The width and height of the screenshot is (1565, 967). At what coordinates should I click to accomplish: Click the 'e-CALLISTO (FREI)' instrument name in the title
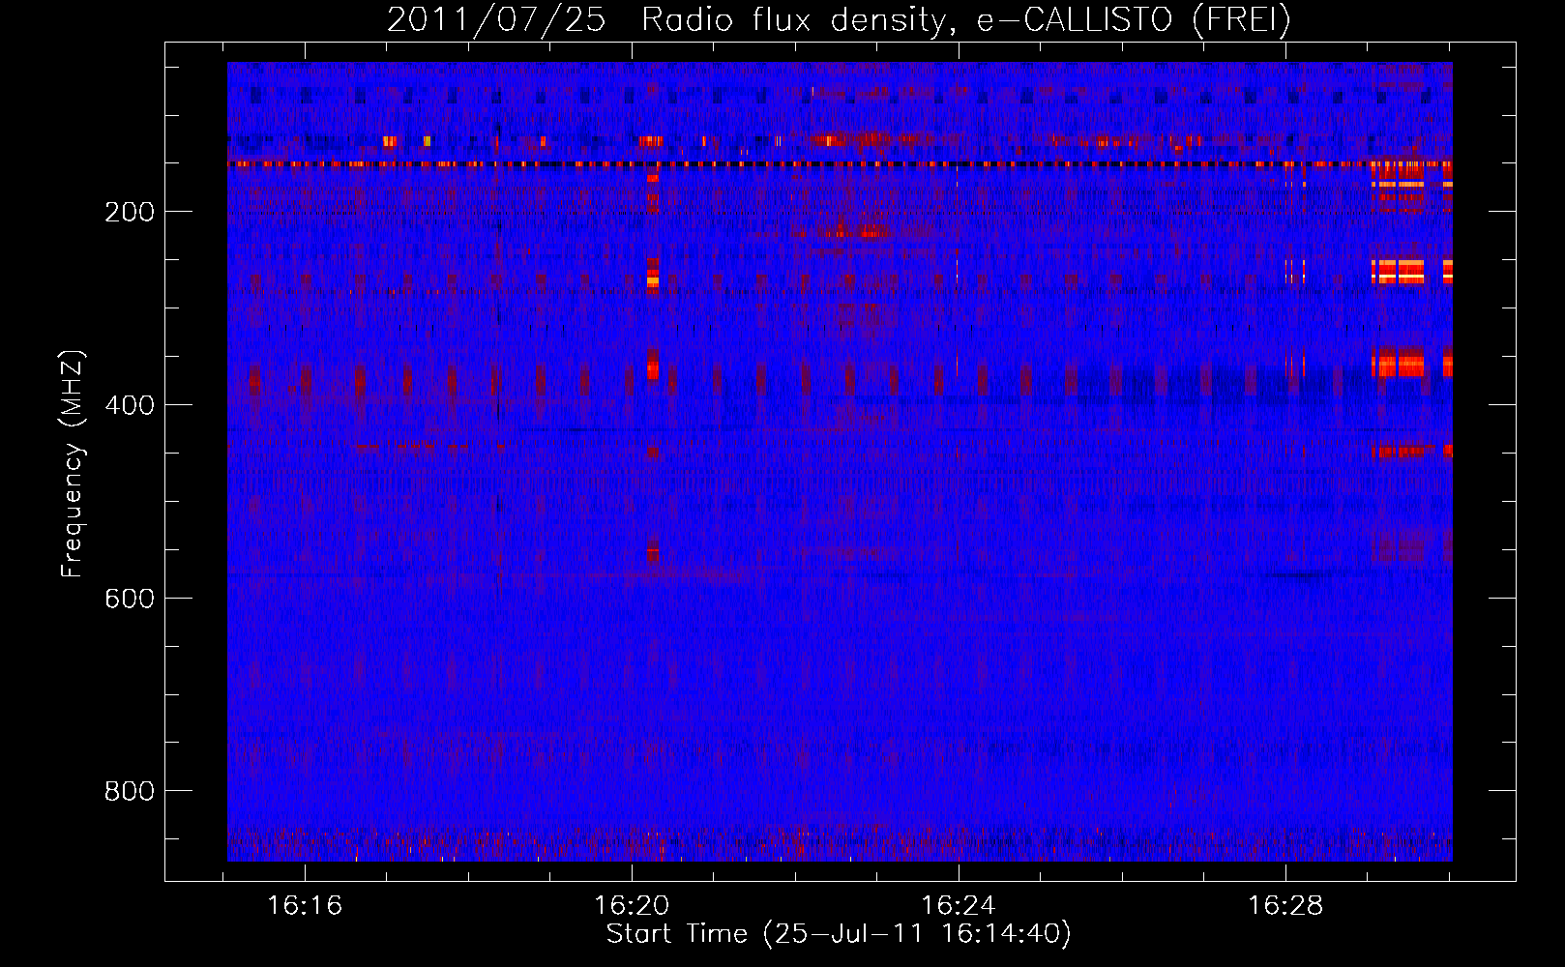click(1134, 19)
